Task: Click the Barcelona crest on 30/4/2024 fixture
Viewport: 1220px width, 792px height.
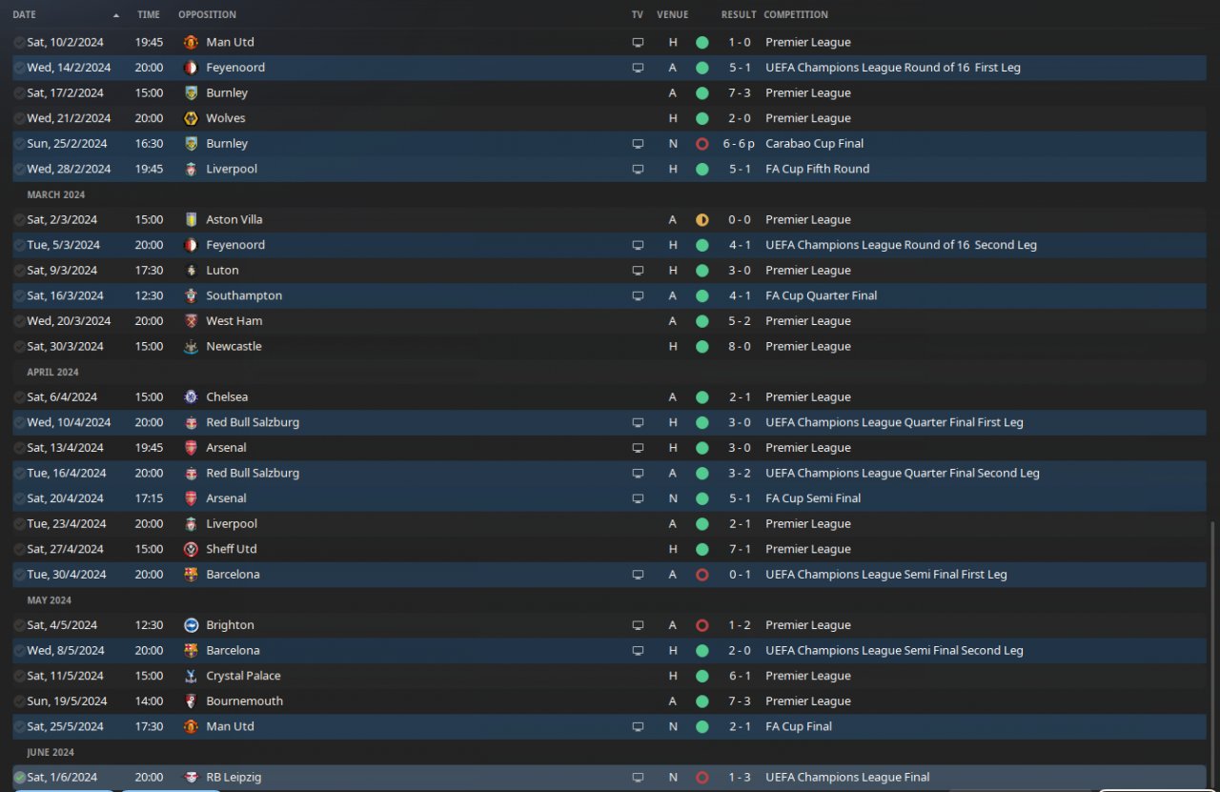Action: [191, 575]
